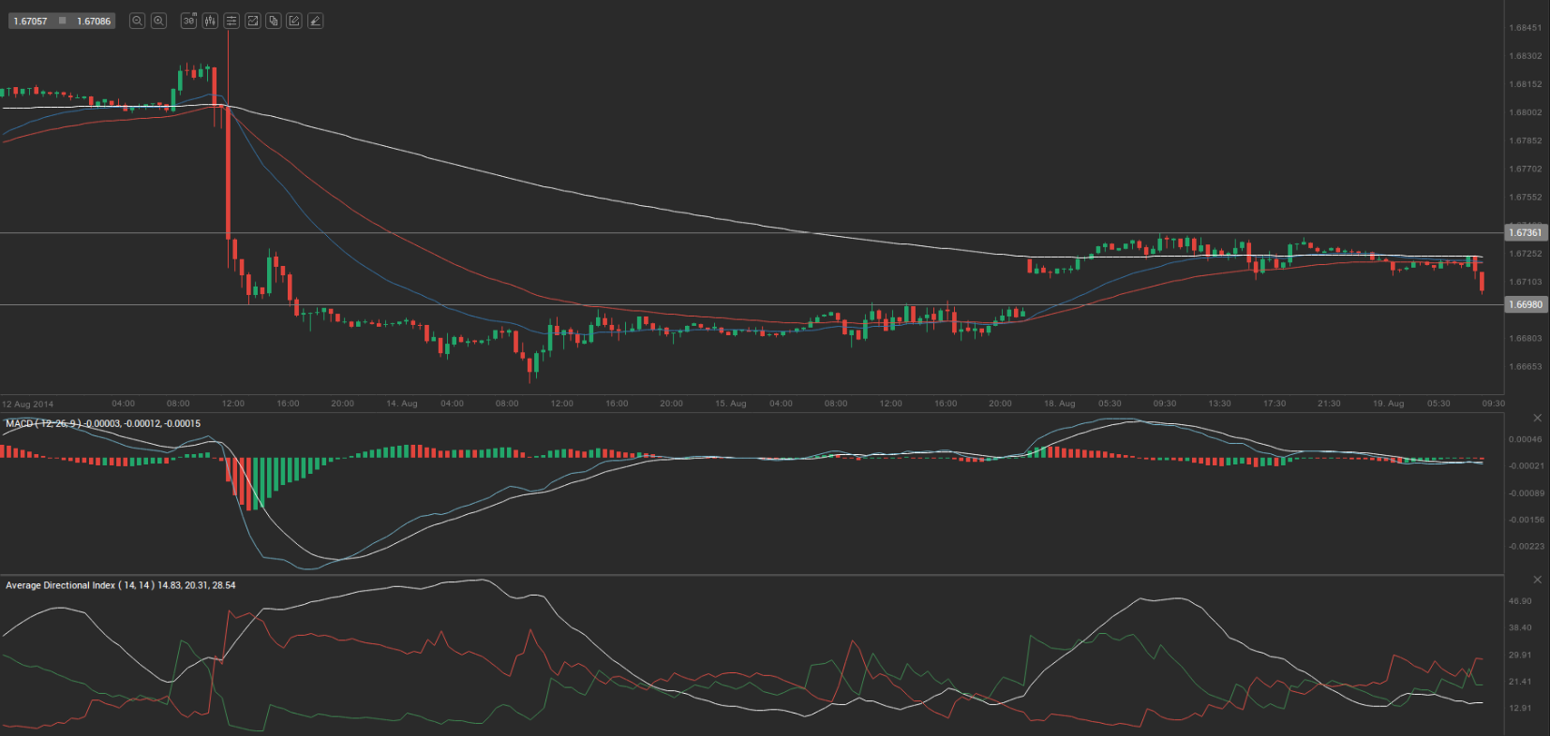Close the MACD indicator panel
This screenshot has height=736, width=1550.
click(1537, 418)
